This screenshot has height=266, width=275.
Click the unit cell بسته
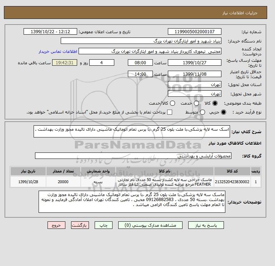click(98, 182)
